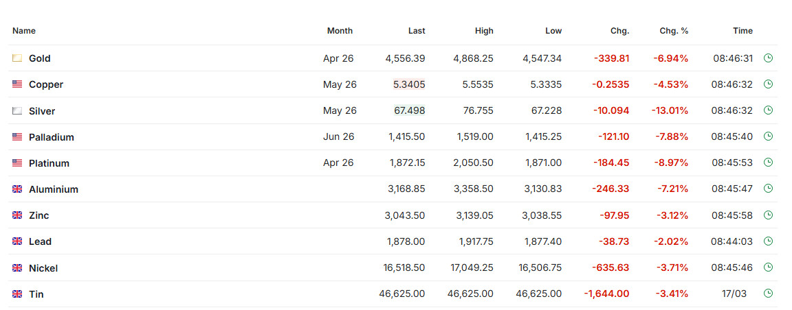Click the clock icon in the Tin row
The width and height of the screenshot is (792, 310).
pyautogui.click(x=769, y=294)
